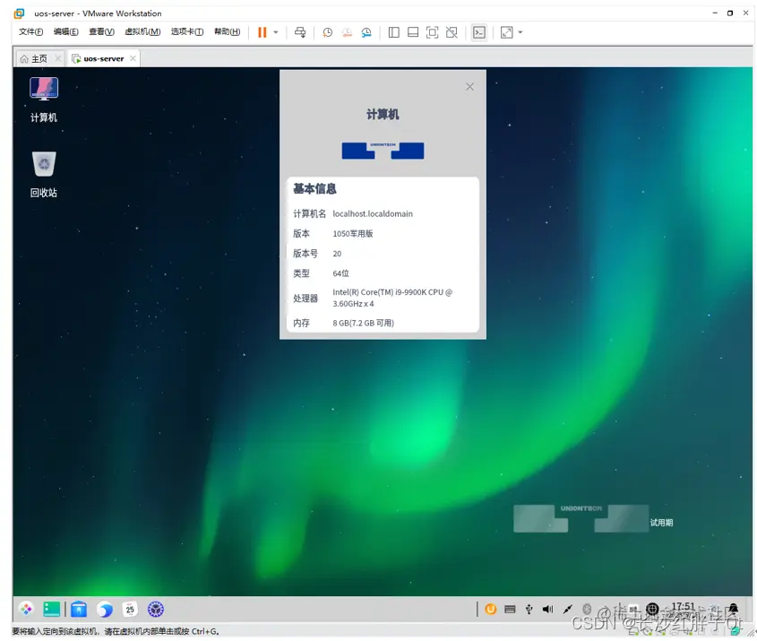Click the 8 GB(7.2 GB 可用) memory value

(363, 323)
